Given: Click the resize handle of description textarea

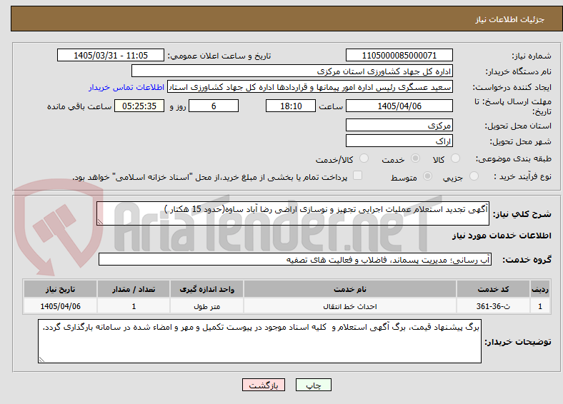Looking at the screenshot, I should (100, 222).
